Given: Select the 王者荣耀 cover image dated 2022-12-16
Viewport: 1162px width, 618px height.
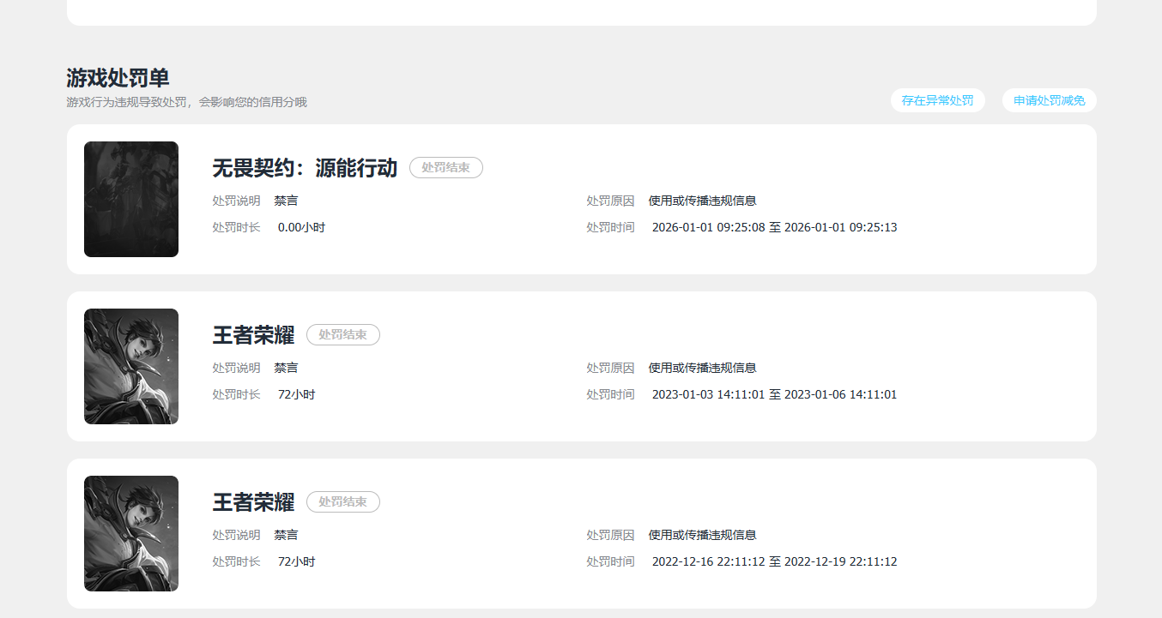Looking at the screenshot, I should [x=131, y=533].
